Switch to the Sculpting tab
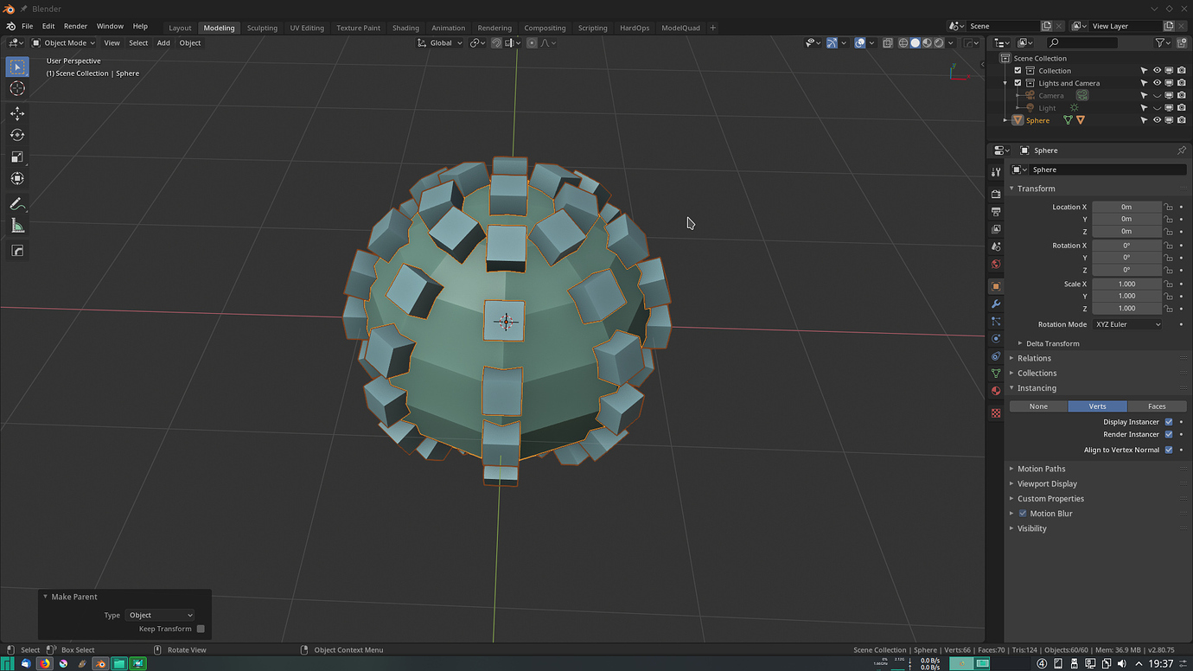Image resolution: width=1193 pixels, height=671 pixels. tap(262, 27)
